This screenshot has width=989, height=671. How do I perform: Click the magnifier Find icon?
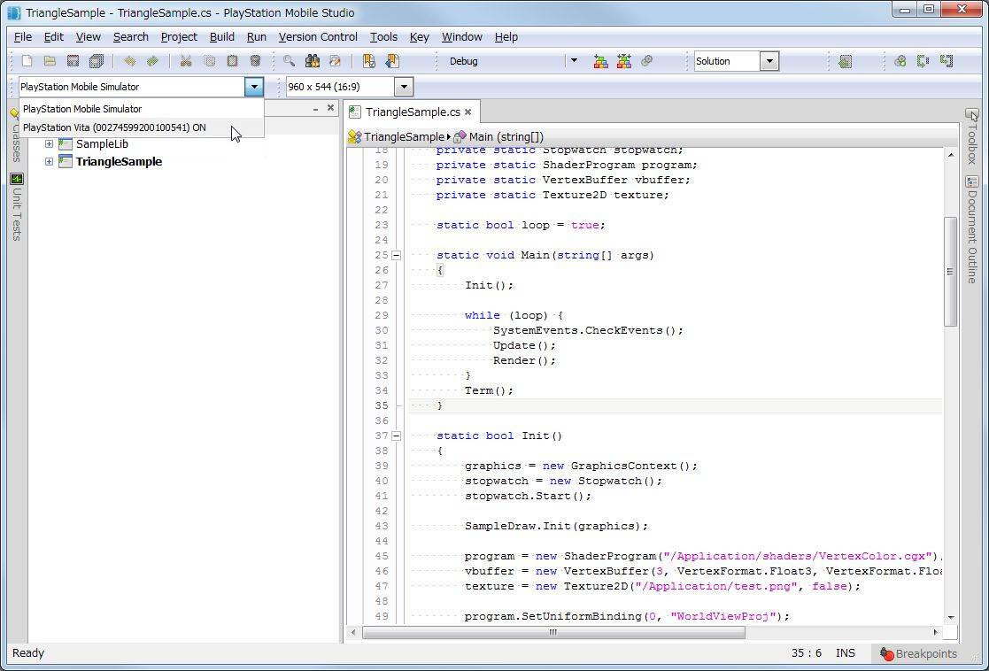(x=289, y=61)
